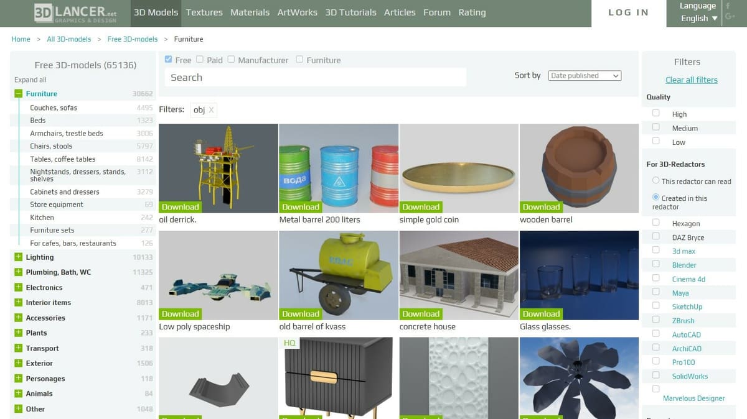Click the 3DLancer.net logo
Image resolution: width=747 pixels, height=419 pixels.
(x=75, y=12)
